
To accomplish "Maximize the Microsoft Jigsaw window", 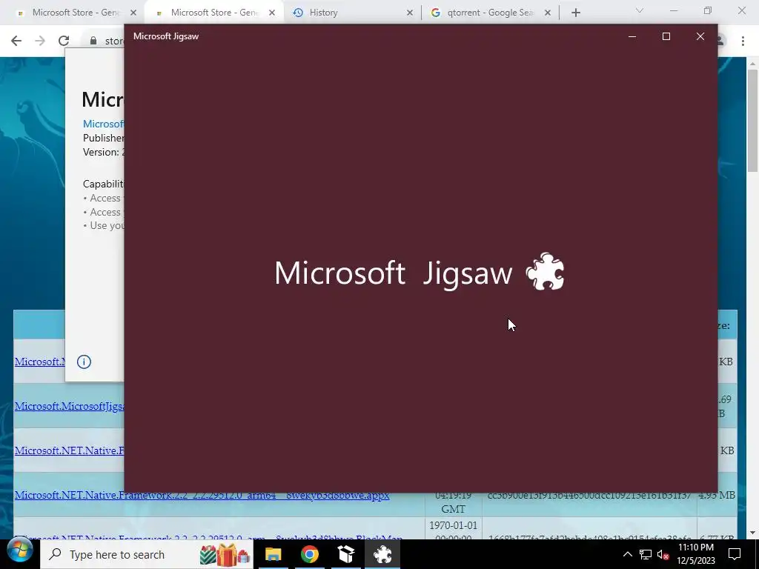I will 666,36.
